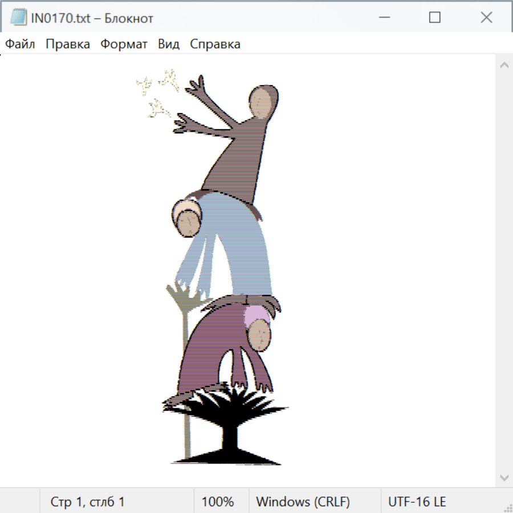Minimize the Блокнот window
Screen dimensions: 513x513
point(384,18)
